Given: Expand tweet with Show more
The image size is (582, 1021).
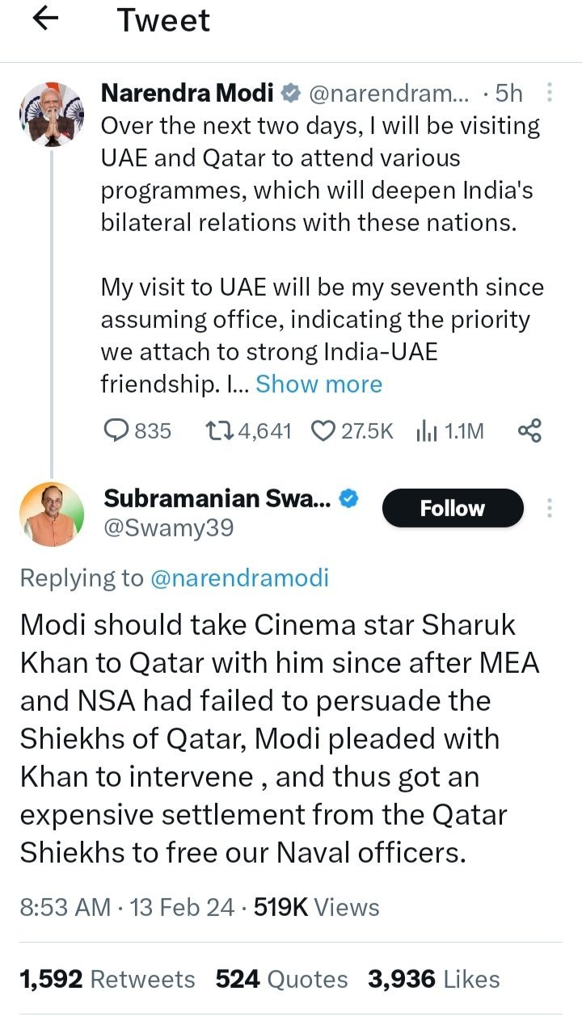Looking at the screenshot, I should (318, 384).
